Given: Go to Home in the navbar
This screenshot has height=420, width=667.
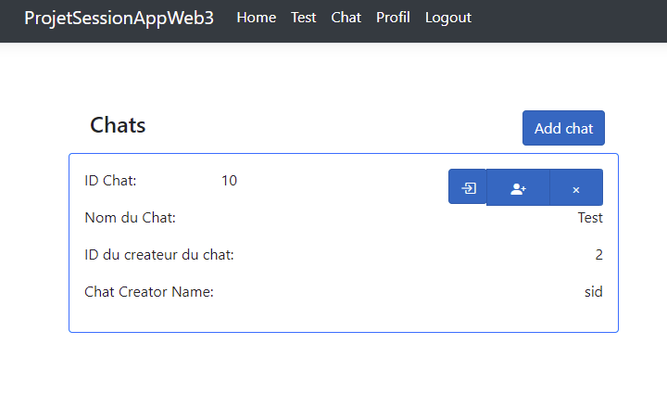Looking at the screenshot, I should click(256, 18).
